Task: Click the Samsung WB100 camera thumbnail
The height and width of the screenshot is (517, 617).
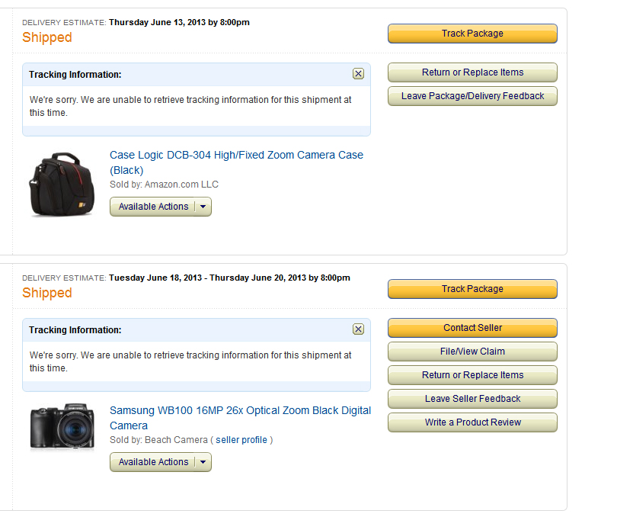Action: pos(62,426)
